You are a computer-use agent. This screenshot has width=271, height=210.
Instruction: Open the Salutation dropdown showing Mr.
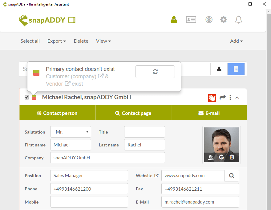pos(71,132)
